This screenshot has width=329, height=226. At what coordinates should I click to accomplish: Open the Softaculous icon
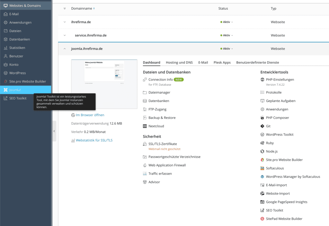click(262, 168)
